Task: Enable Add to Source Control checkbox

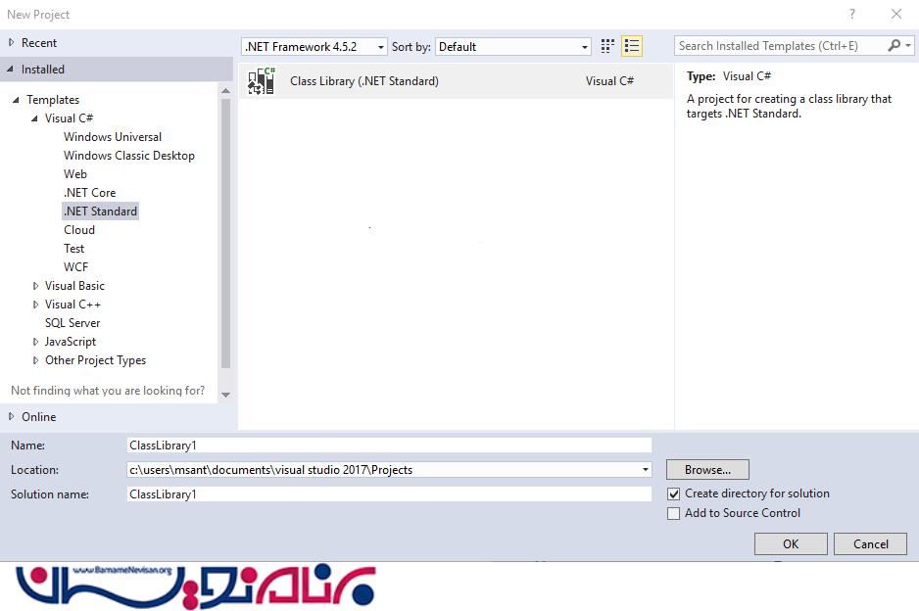Action: 674,513
